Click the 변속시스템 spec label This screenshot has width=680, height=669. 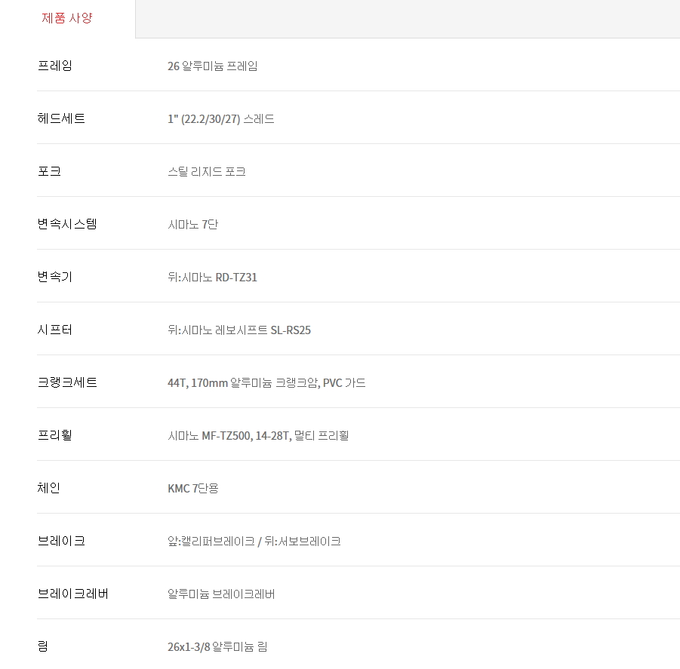67,224
